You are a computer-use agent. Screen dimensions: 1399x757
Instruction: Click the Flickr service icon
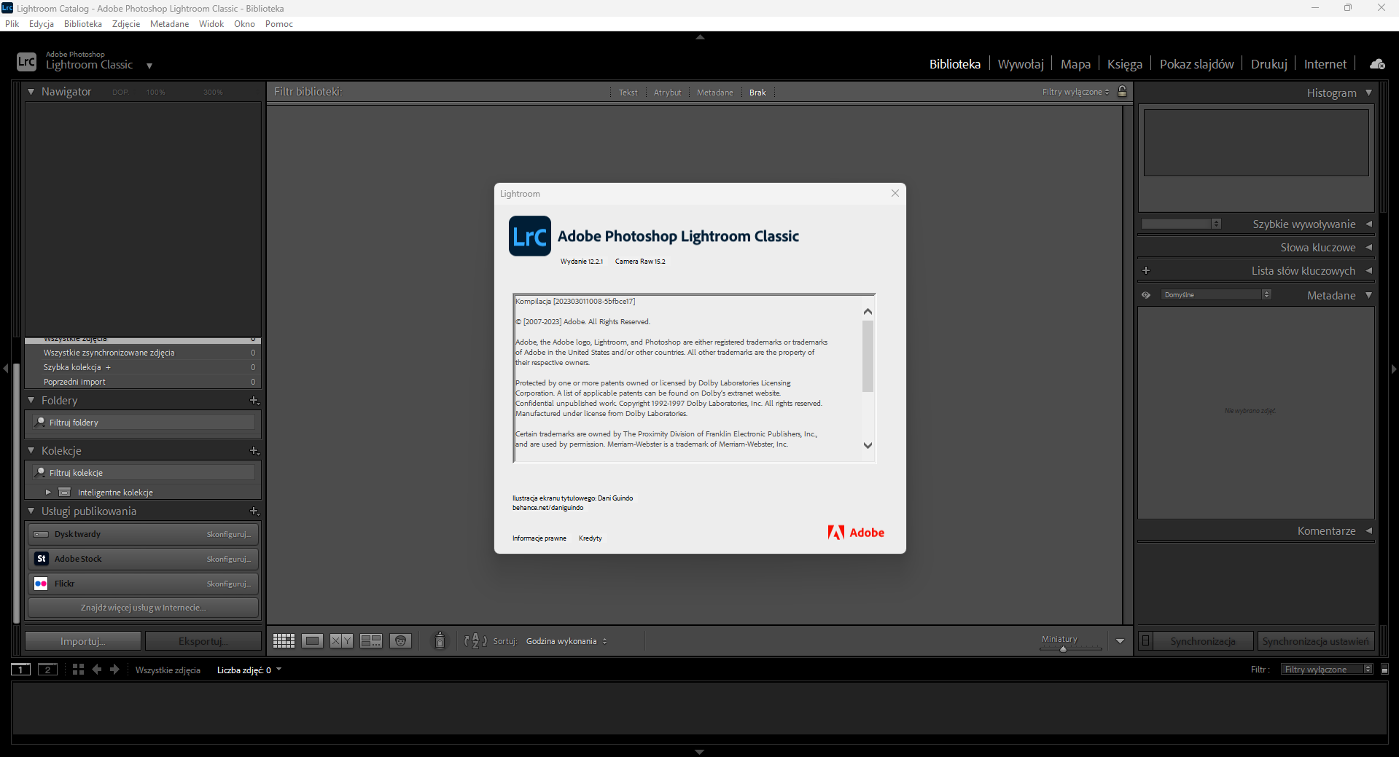pos(42,584)
